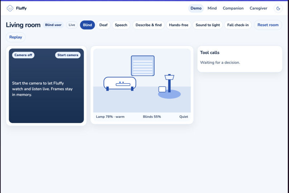Pick the Fall check-in scenario
289x193 pixels.
(238, 25)
